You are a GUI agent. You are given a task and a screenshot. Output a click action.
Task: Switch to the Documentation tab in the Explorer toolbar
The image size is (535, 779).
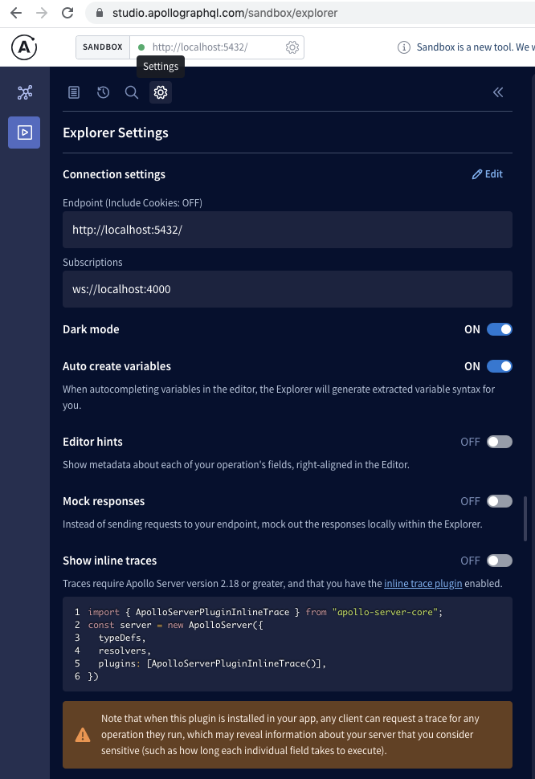coord(73,92)
